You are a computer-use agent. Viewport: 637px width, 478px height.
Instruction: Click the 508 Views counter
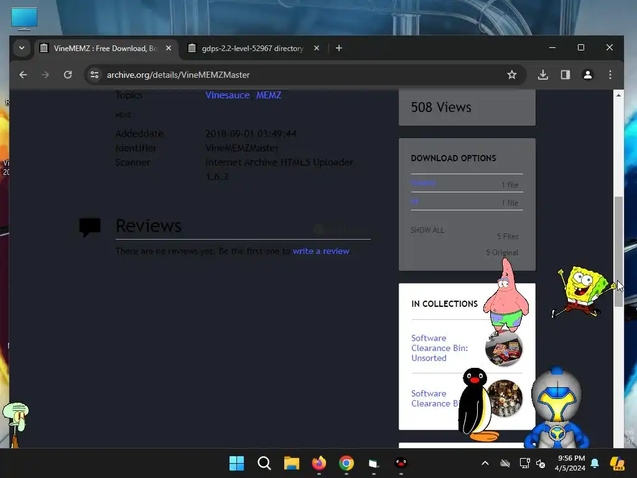441,107
